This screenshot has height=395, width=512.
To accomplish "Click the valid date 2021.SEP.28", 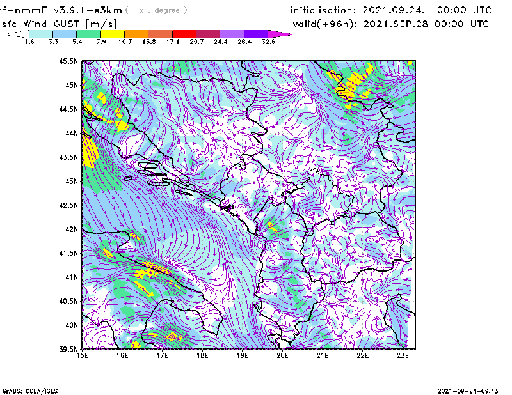I will point(396,24).
